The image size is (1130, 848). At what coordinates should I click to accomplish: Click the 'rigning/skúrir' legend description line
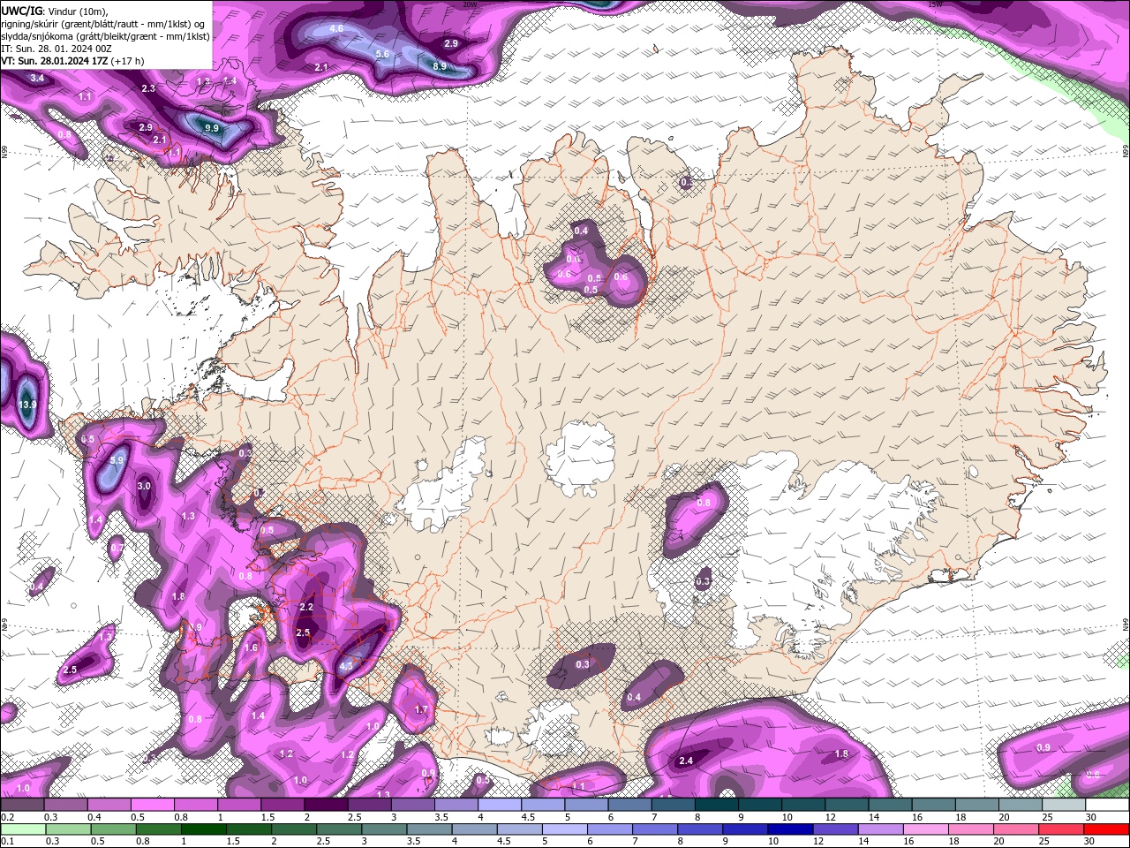point(103,24)
